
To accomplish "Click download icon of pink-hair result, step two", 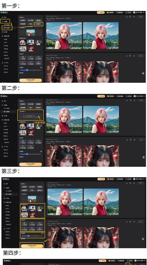I will pos(127,100).
